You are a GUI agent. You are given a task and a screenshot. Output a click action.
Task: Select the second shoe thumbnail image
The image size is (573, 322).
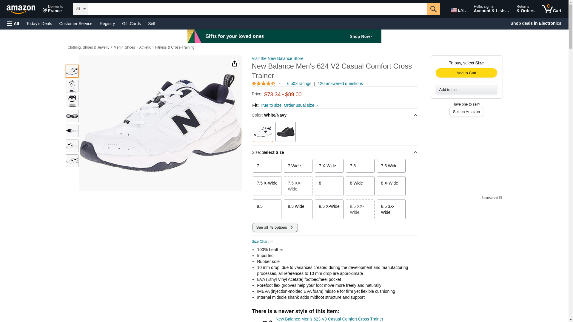(72, 86)
